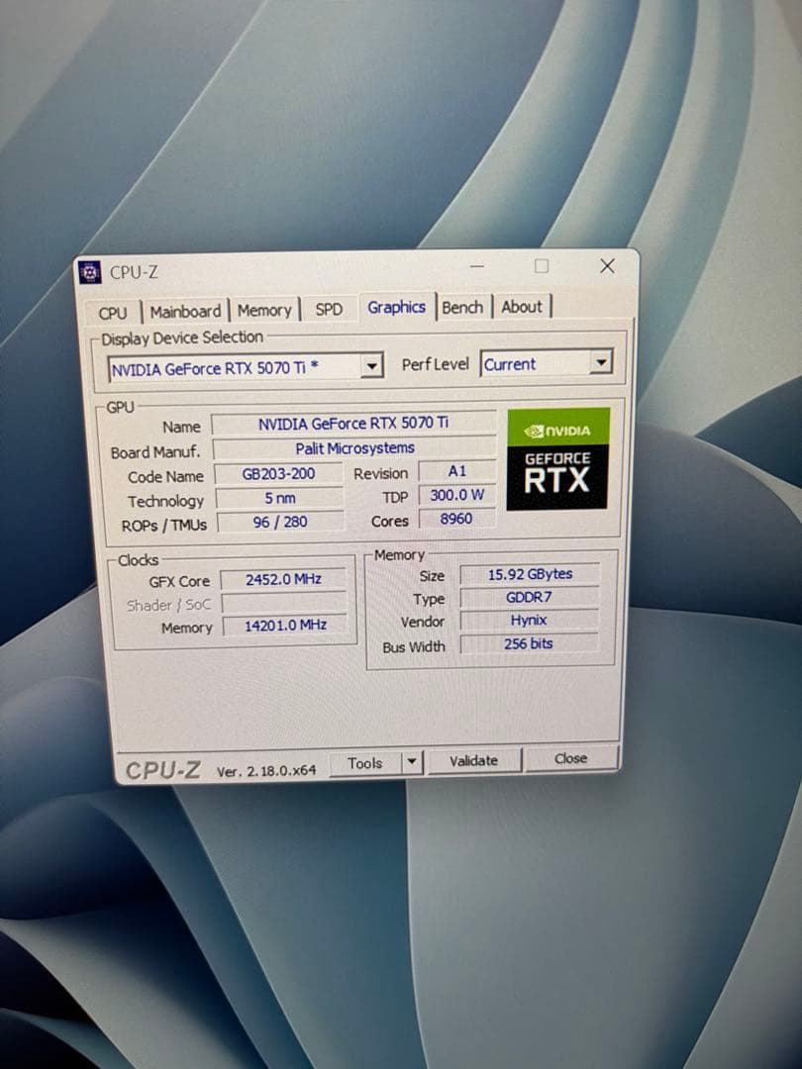Open the Bench tab
Screen dimensions: 802x1069
coord(463,307)
